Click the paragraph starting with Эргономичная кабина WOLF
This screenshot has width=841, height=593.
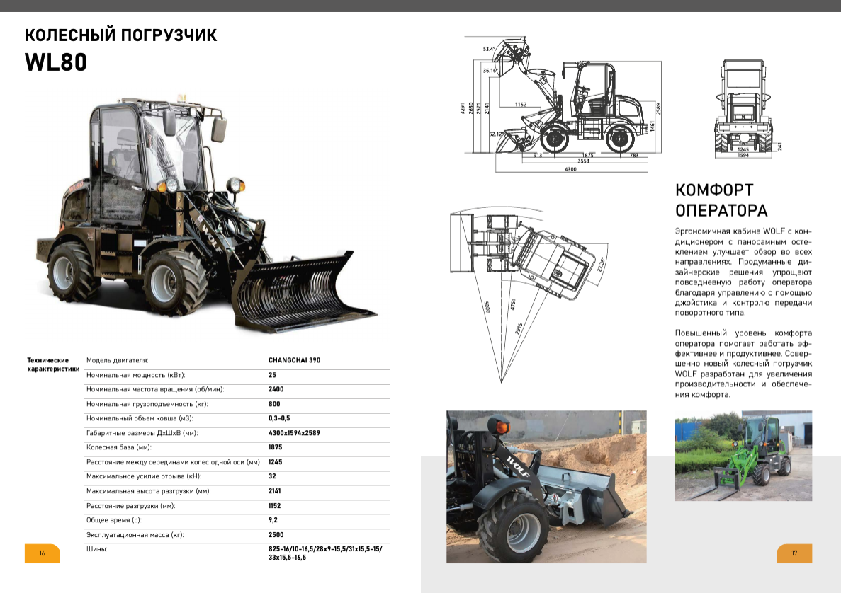point(743,272)
